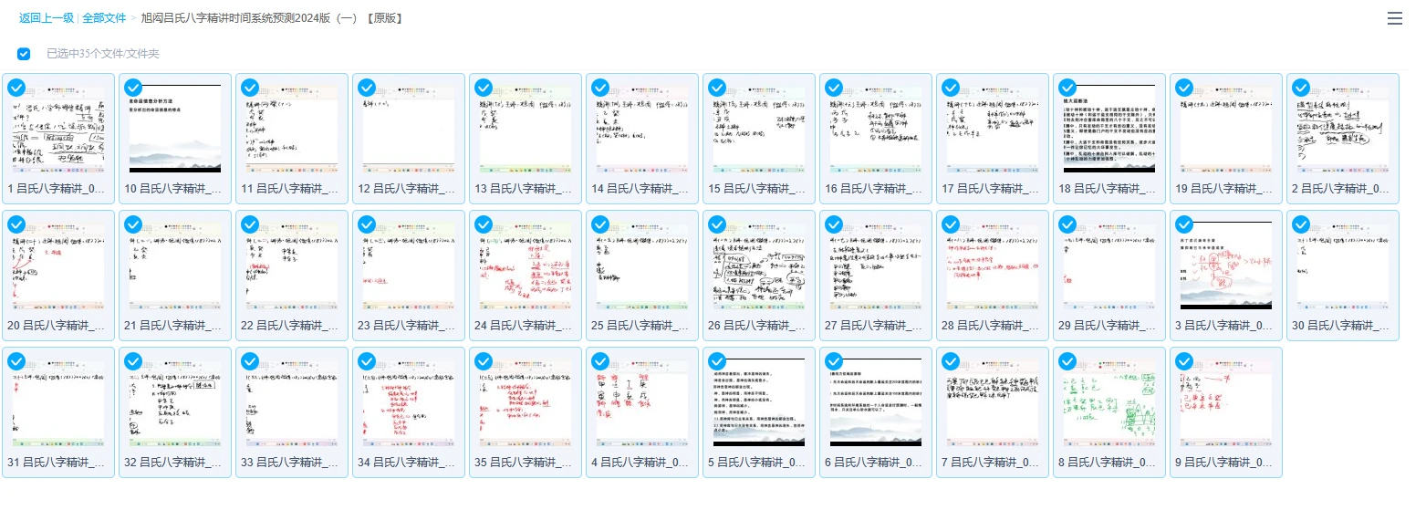
Task: Open the thumbnail for 18 吕氏八字精讲
Action: [x=1109, y=132]
